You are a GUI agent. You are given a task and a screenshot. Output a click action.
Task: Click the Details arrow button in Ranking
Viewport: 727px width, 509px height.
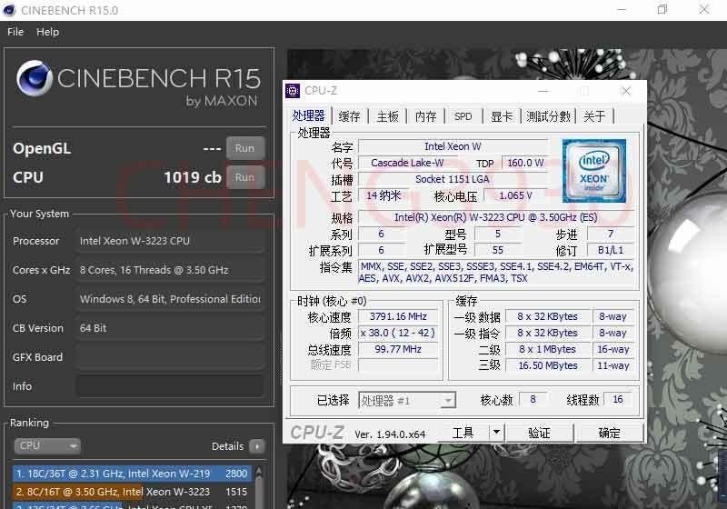pyautogui.click(x=256, y=446)
